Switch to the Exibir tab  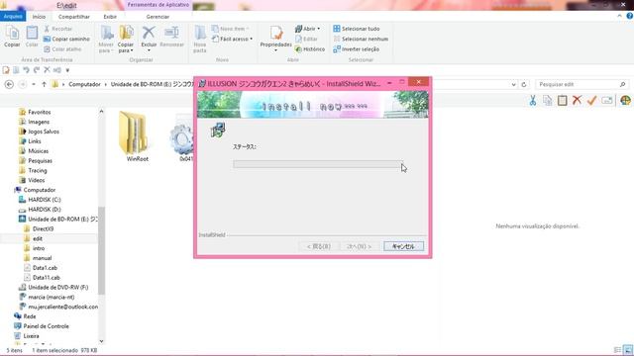[x=110, y=17]
